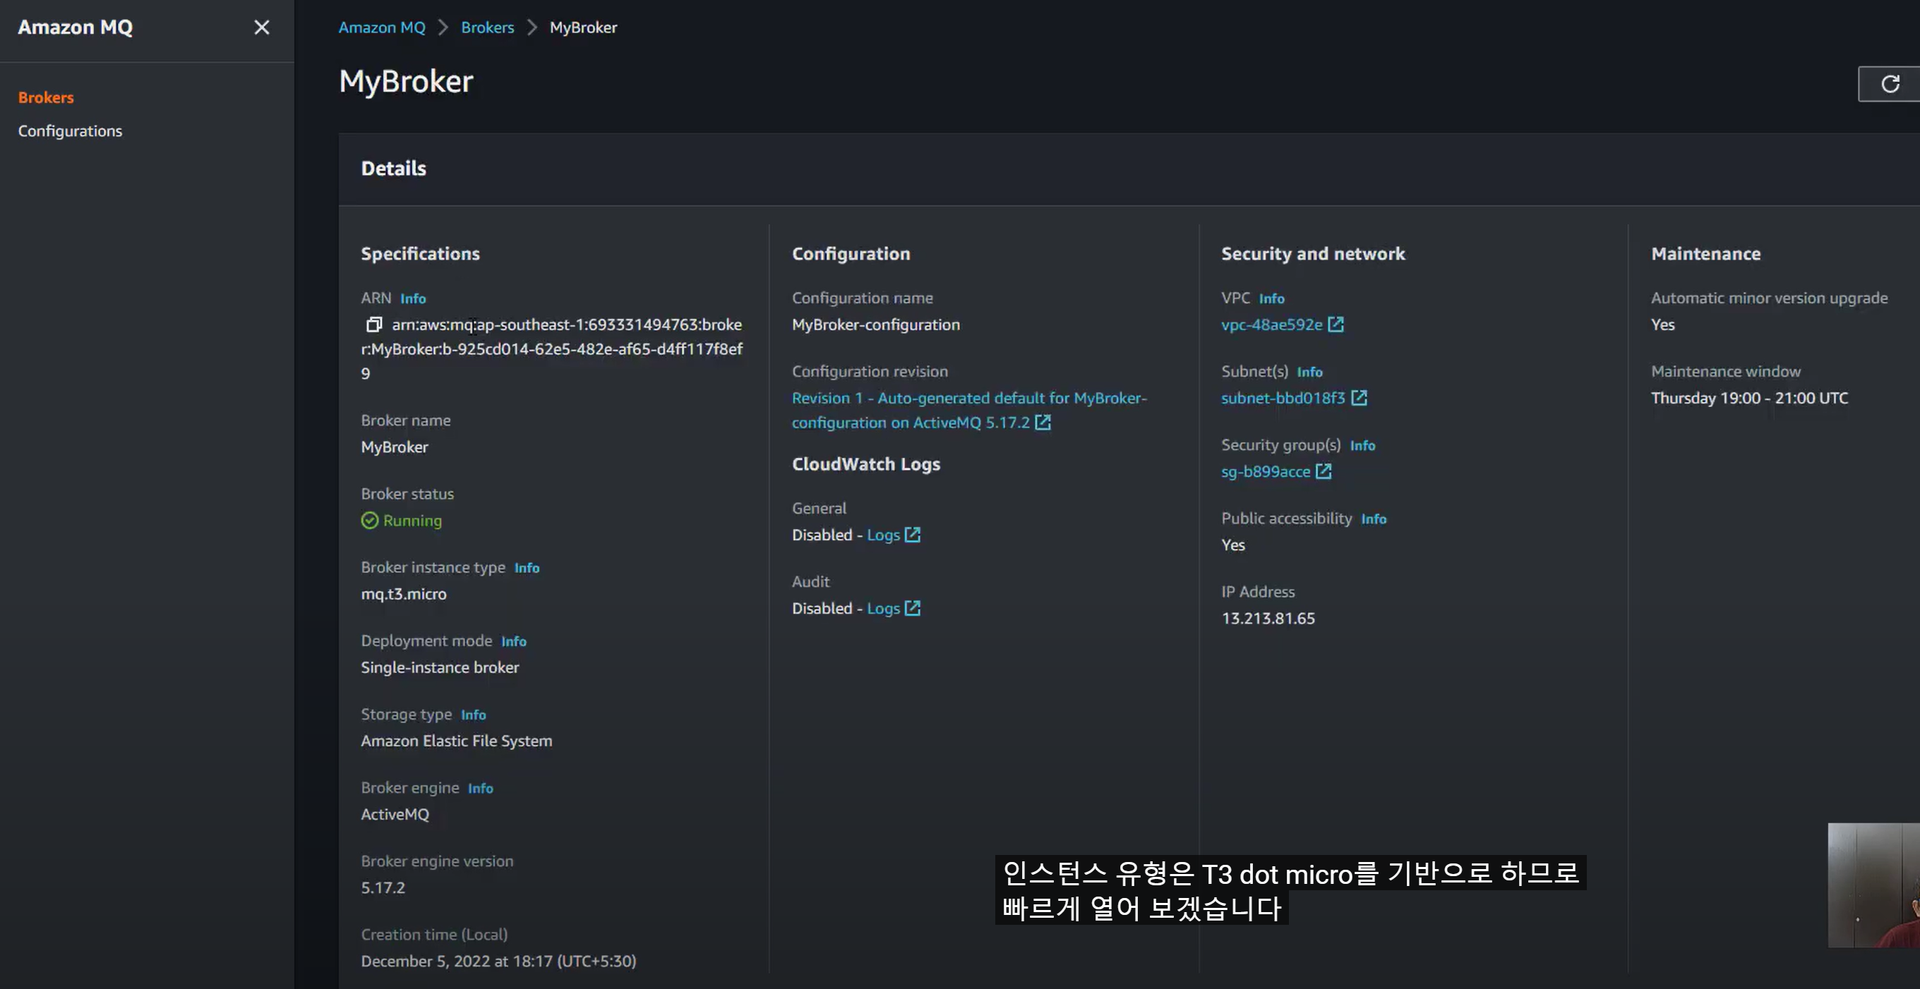1920x989 pixels.
Task: Select Configurations in the side navigation
Action: coord(70,131)
